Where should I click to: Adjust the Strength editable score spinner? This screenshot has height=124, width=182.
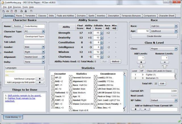(102, 33)
